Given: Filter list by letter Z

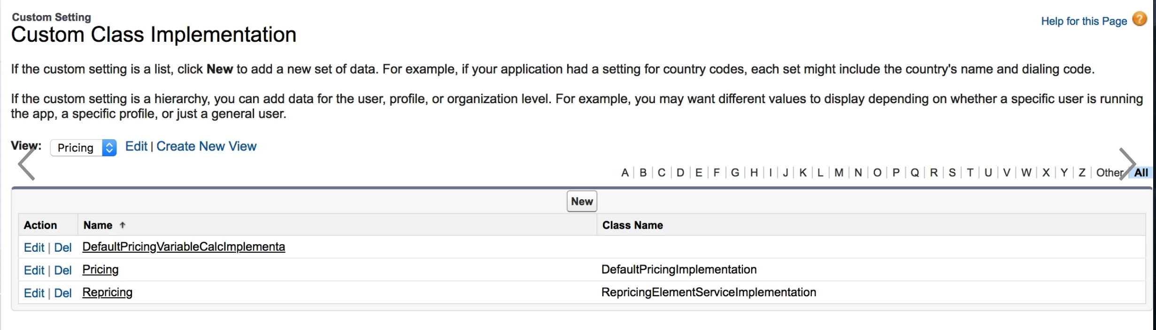Looking at the screenshot, I should click(x=1082, y=172).
